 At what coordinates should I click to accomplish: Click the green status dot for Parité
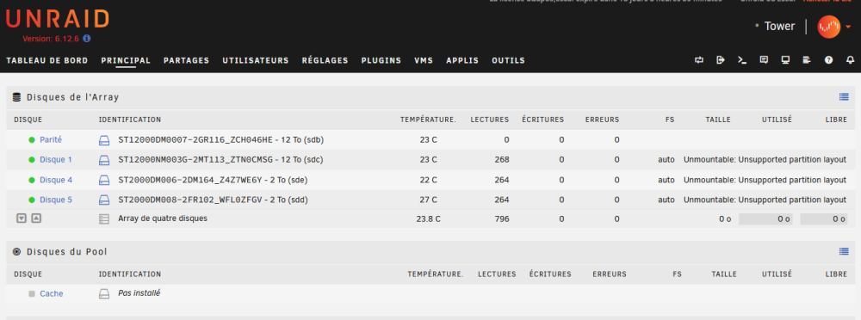(x=32, y=140)
